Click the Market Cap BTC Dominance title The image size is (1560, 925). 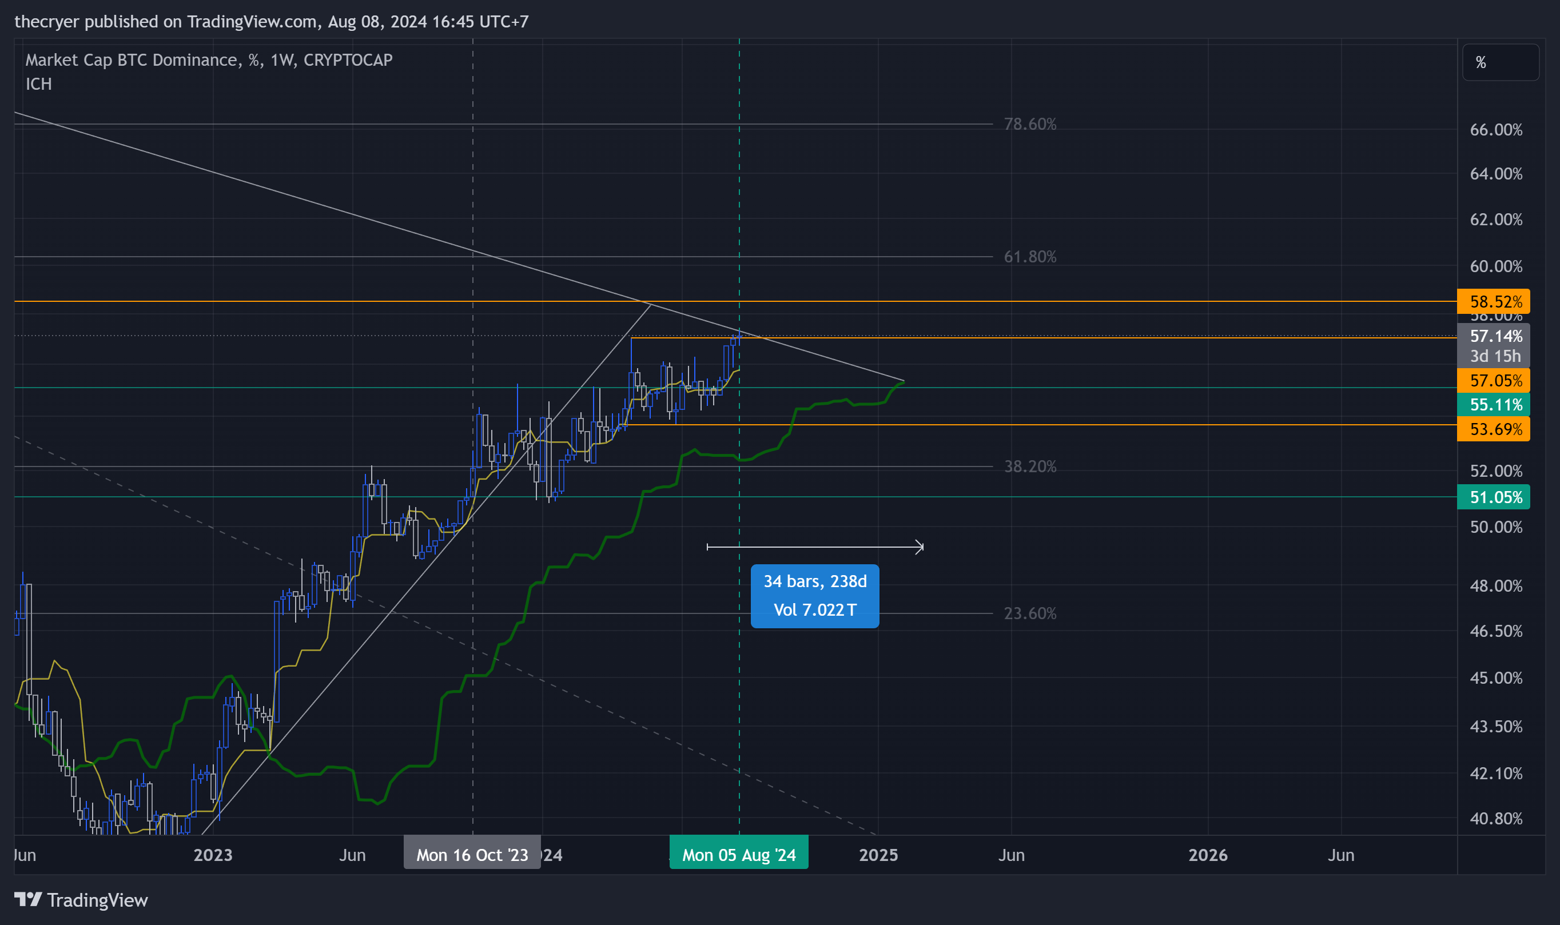coord(209,60)
